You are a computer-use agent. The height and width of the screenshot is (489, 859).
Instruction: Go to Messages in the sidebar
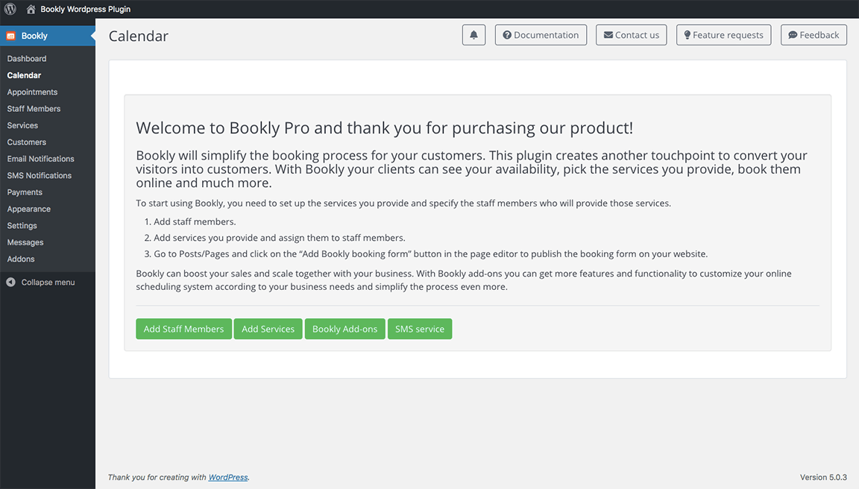click(25, 242)
